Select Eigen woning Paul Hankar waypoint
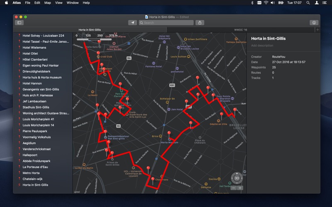 tap(43, 65)
